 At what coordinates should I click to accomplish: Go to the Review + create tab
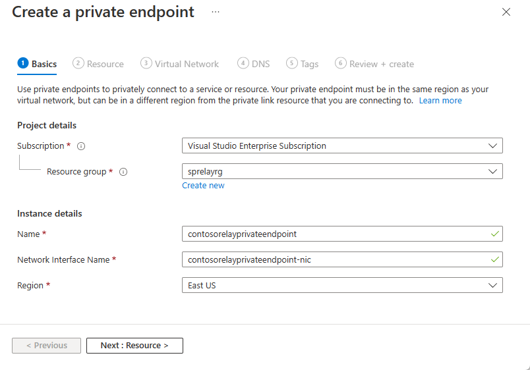(x=382, y=64)
